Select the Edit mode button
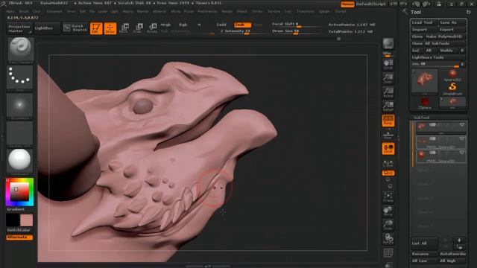The height and width of the screenshot is (268, 477). click(x=96, y=28)
